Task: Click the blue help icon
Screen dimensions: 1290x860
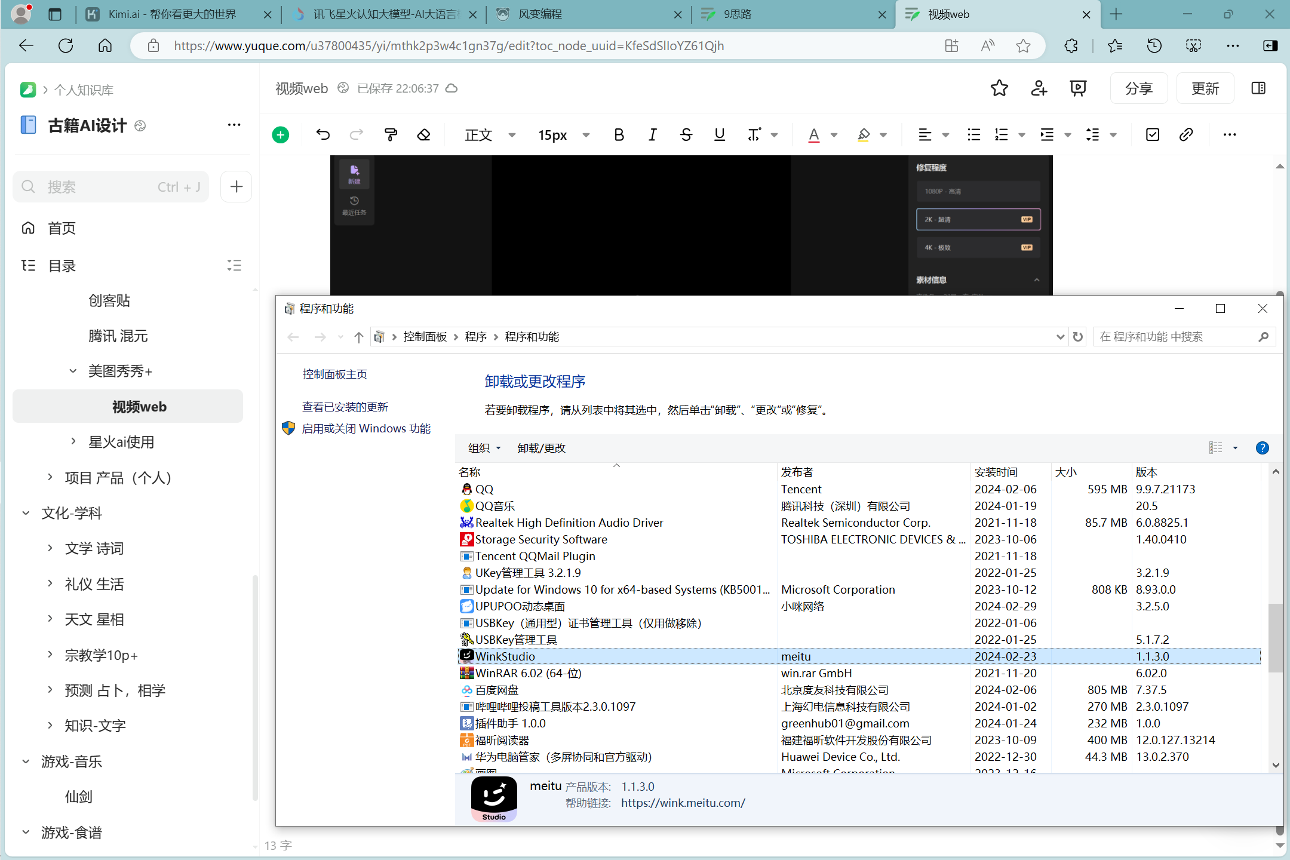Action: tap(1262, 448)
